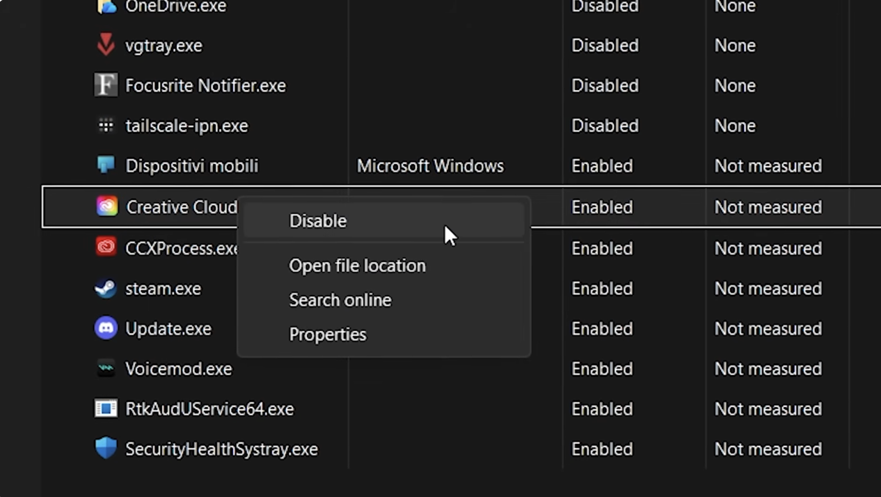This screenshot has height=497, width=881.
Task: Click the Voicemod.exe icon
Action: [x=106, y=369]
